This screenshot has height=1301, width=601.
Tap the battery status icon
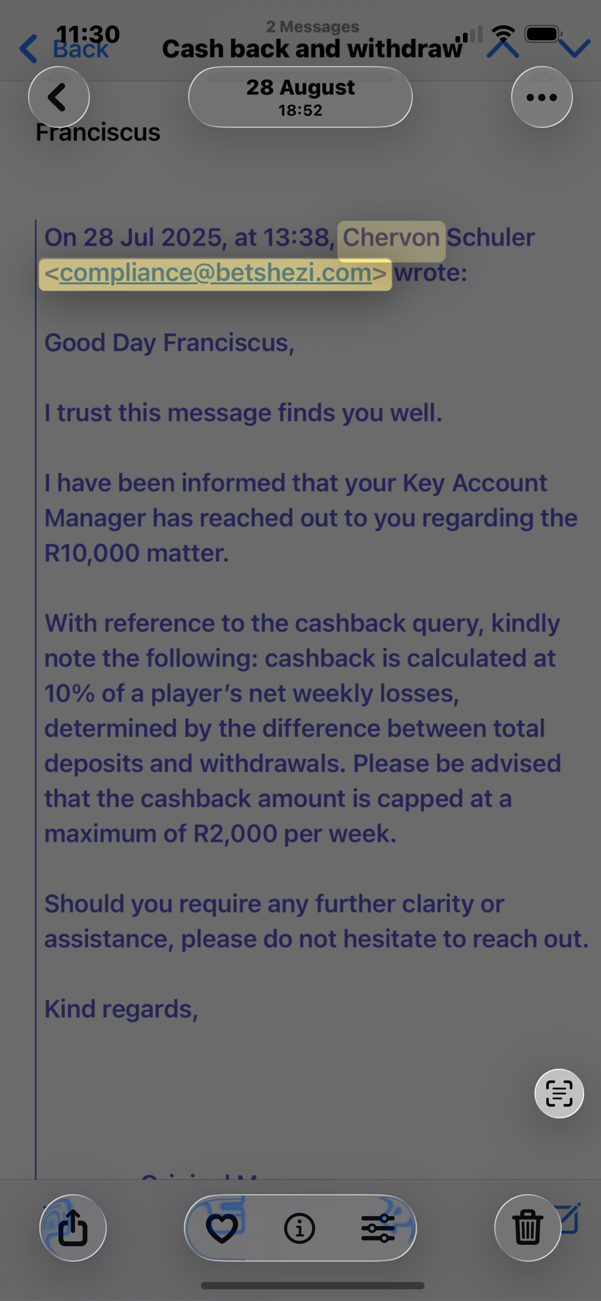[x=543, y=34]
